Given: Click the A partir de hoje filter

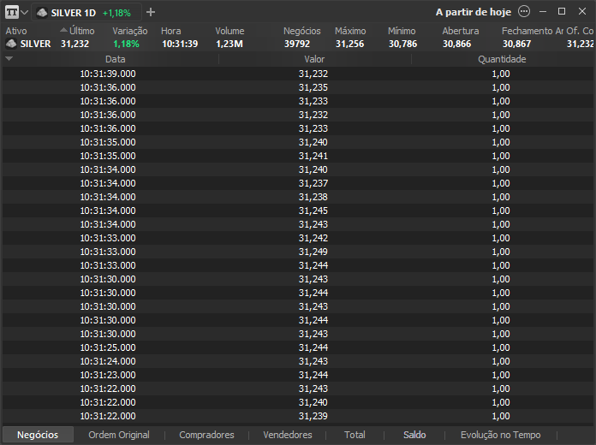Looking at the screenshot, I should pyautogui.click(x=474, y=13).
